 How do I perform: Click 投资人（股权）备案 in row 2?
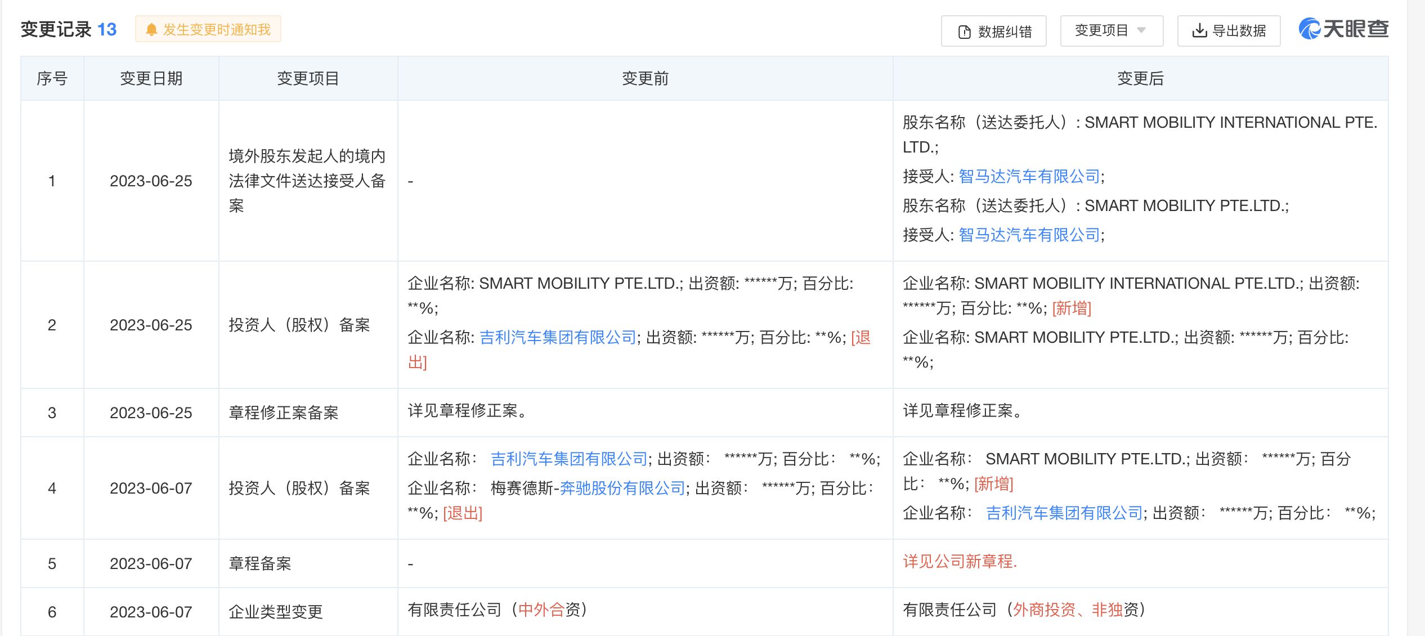tap(299, 325)
